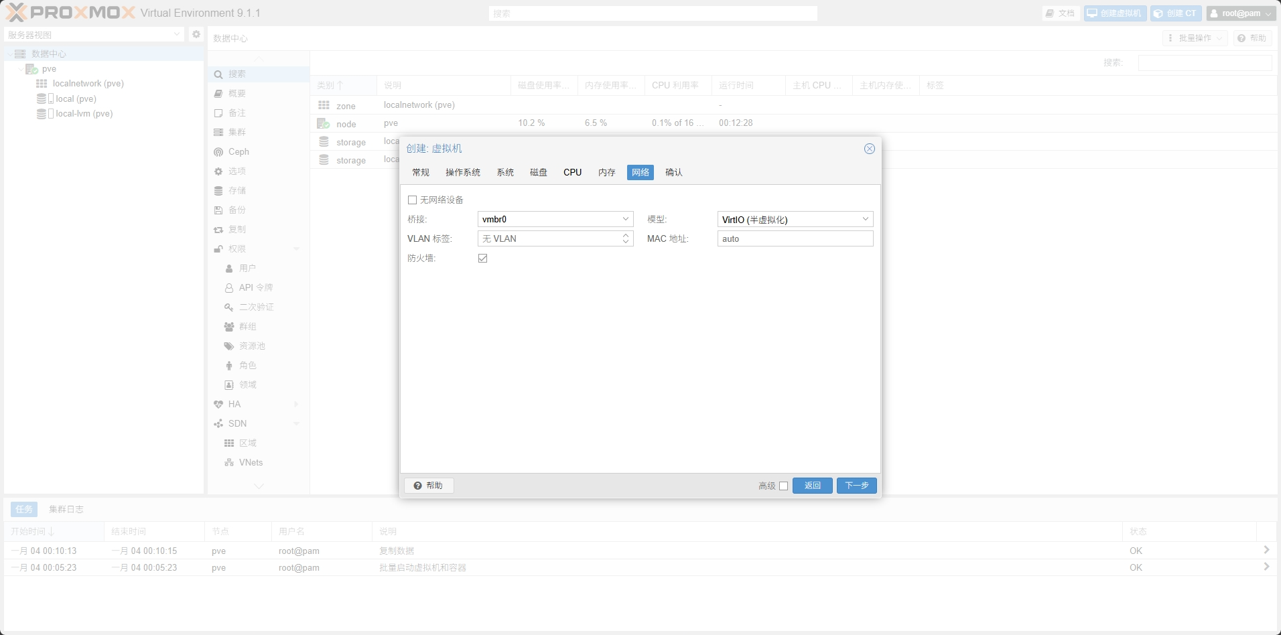Click the gear icon beside server view
Image resolution: width=1281 pixels, height=635 pixels.
click(196, 34)
